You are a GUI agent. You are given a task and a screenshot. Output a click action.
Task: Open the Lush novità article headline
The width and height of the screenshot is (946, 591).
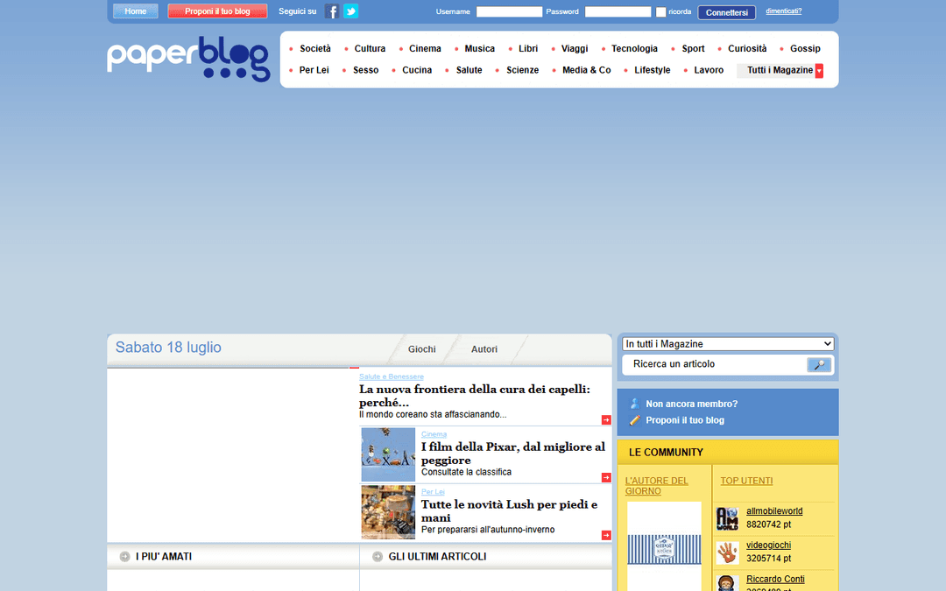tap(509, 510)
